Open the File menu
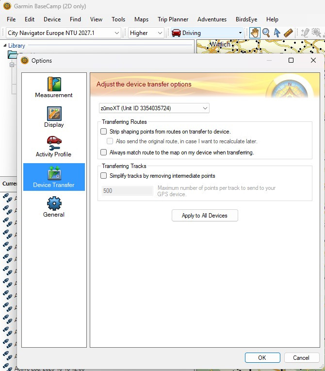 click(x=11, y=19)
